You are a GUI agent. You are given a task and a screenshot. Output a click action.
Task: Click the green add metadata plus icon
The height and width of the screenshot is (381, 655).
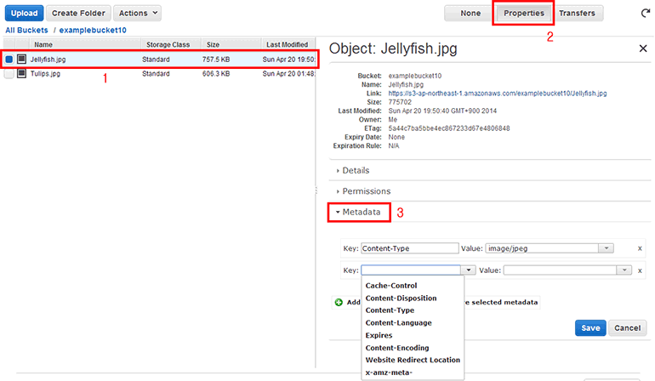coord(339,302)
